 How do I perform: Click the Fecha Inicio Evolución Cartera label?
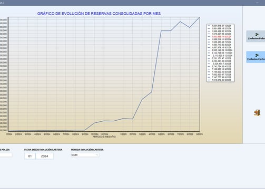43,150
